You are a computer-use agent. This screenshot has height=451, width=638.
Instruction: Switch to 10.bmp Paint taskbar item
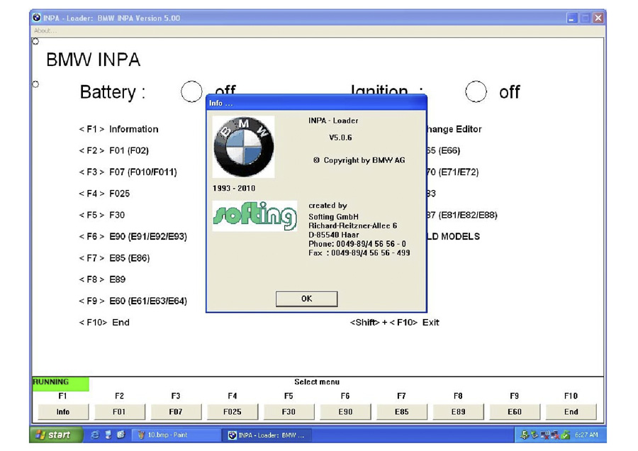tap(169, 435)
